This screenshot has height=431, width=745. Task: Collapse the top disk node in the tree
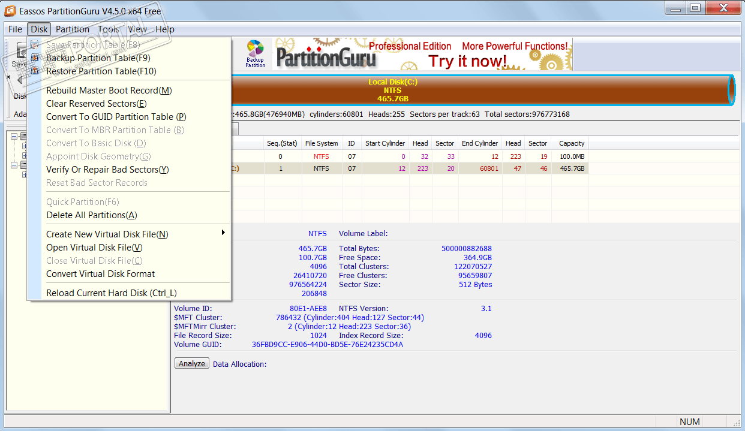(15, 136)
